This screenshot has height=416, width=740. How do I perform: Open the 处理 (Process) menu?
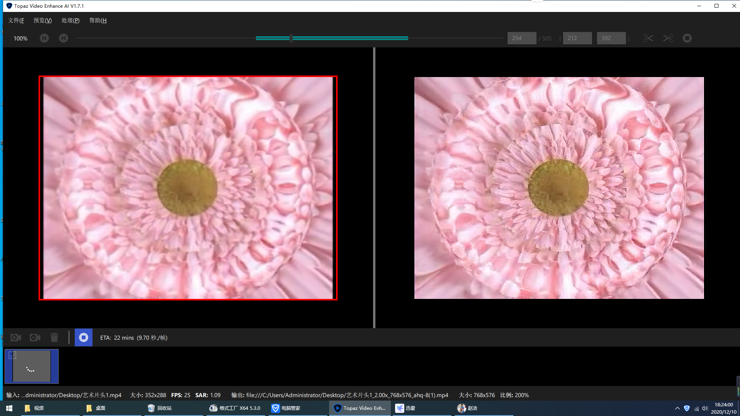(71, 20)
